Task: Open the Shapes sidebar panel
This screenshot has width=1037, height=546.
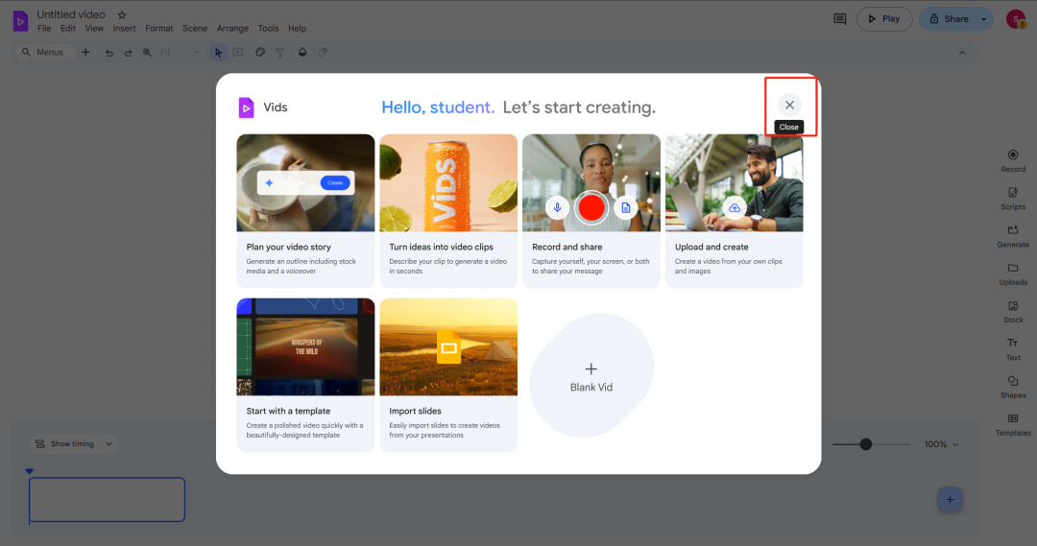Action: click(1013, 388)
